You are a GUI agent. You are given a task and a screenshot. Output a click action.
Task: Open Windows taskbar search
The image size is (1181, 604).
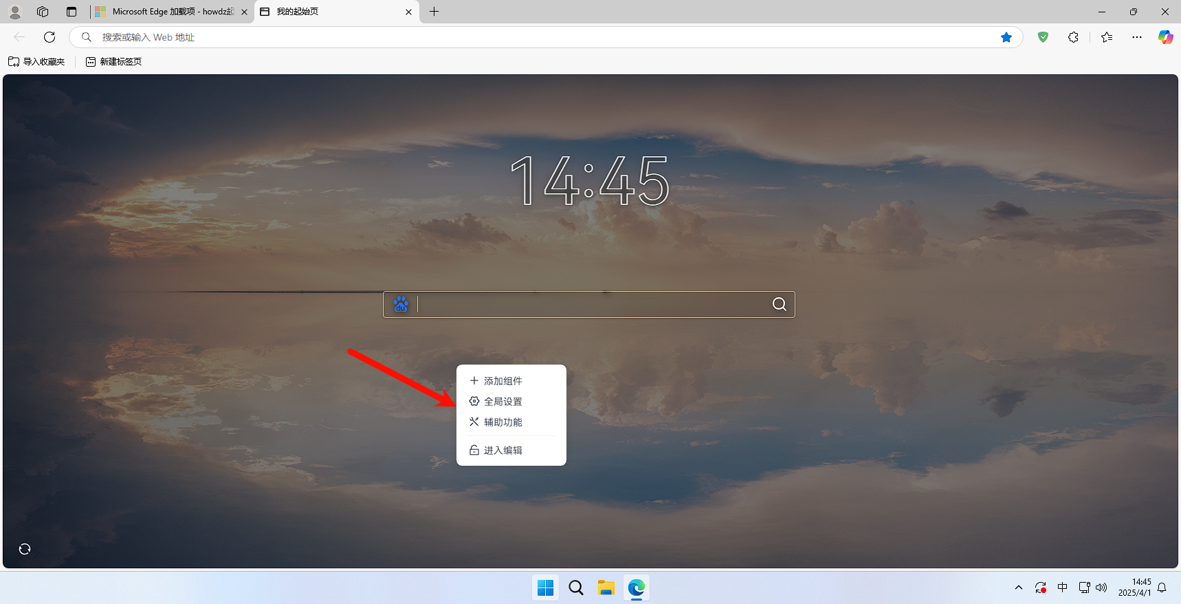(576, 587)
